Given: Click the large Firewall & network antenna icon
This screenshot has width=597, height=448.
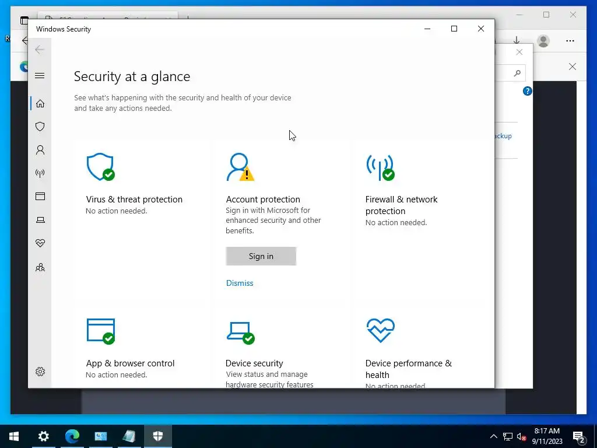Looking at the screenshot, I should [380, 167].
